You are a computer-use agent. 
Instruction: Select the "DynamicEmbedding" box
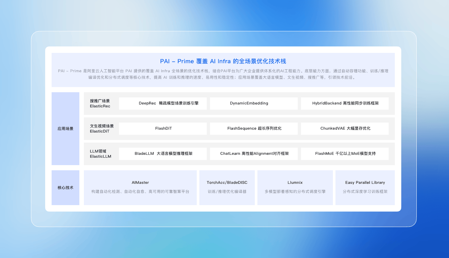254,104
